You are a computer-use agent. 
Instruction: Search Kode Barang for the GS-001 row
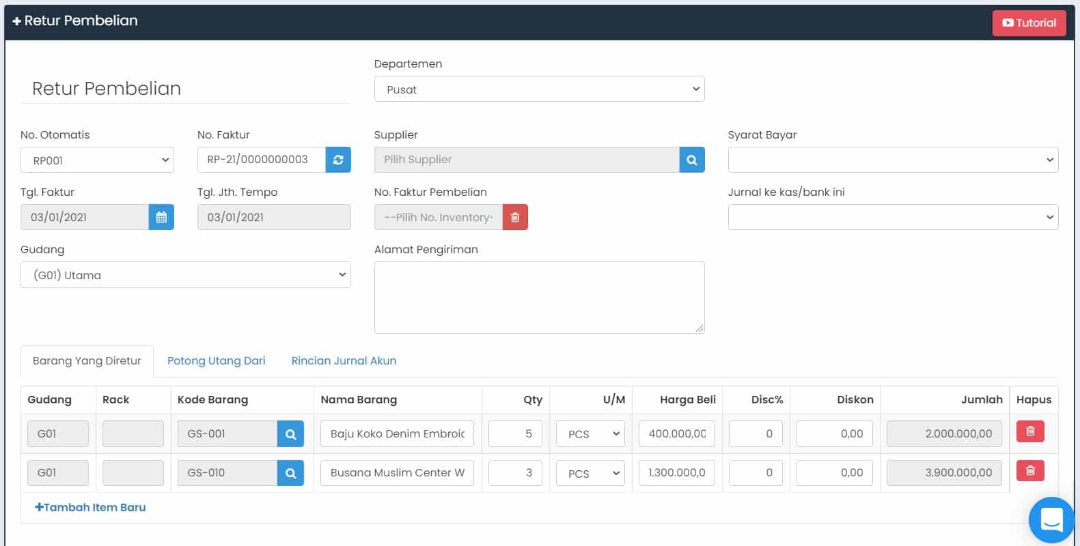pos(290,434)
